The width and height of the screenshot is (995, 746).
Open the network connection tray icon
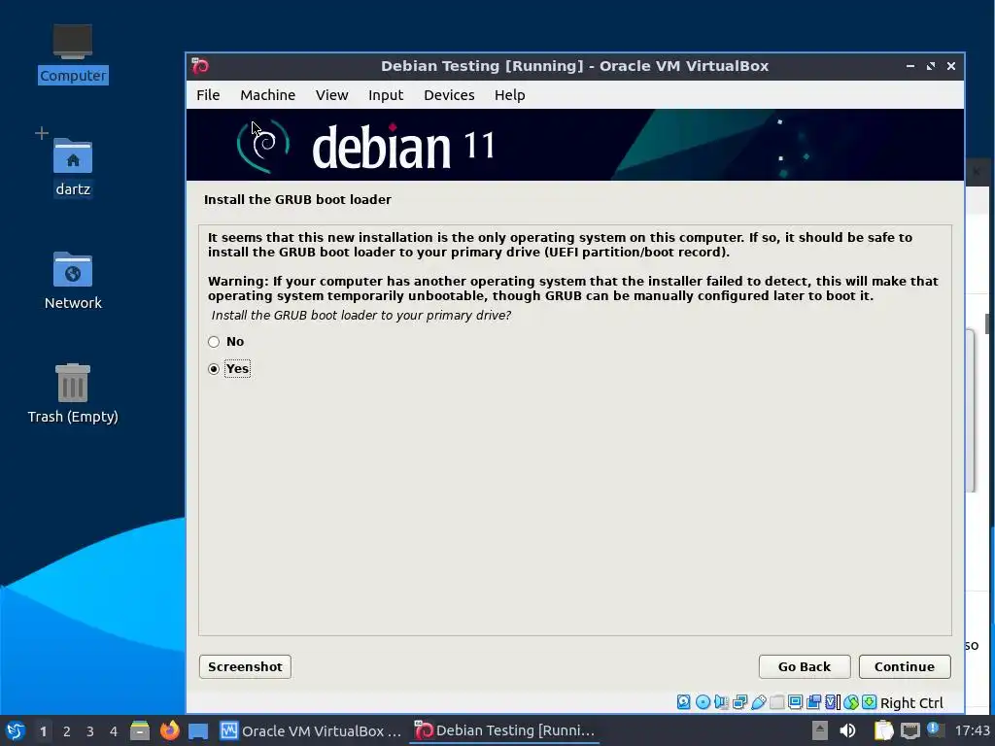[909, 730]
